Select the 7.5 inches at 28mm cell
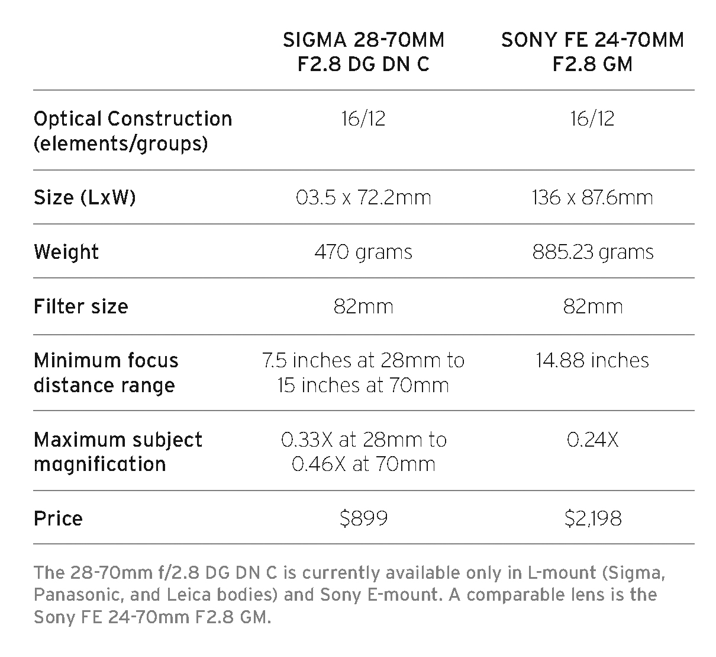The image size is (716, 657). tap(363, 373)
